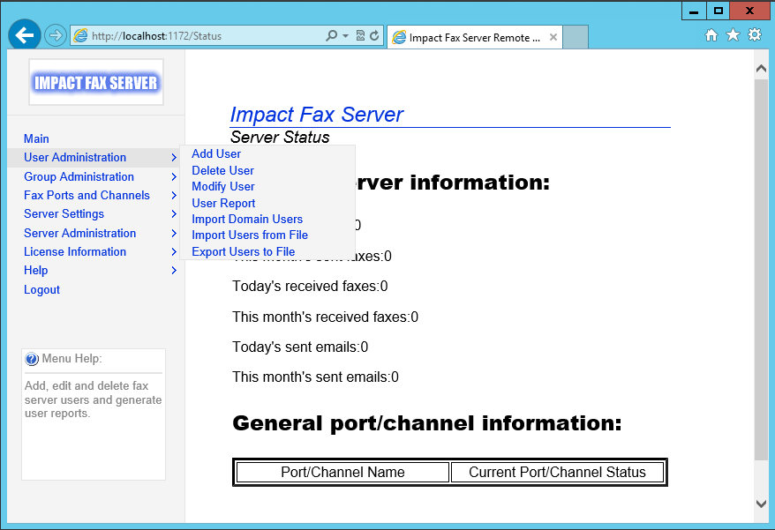The width and height of the screenshot is (775, 530).
Task: Open browser settings via the gear icon
Action: (x=755, y=34)
